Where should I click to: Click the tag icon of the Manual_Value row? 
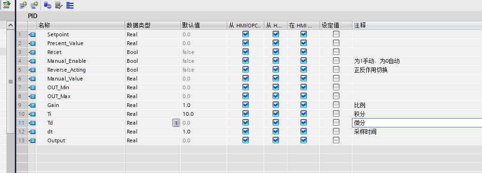click(32, 79)
